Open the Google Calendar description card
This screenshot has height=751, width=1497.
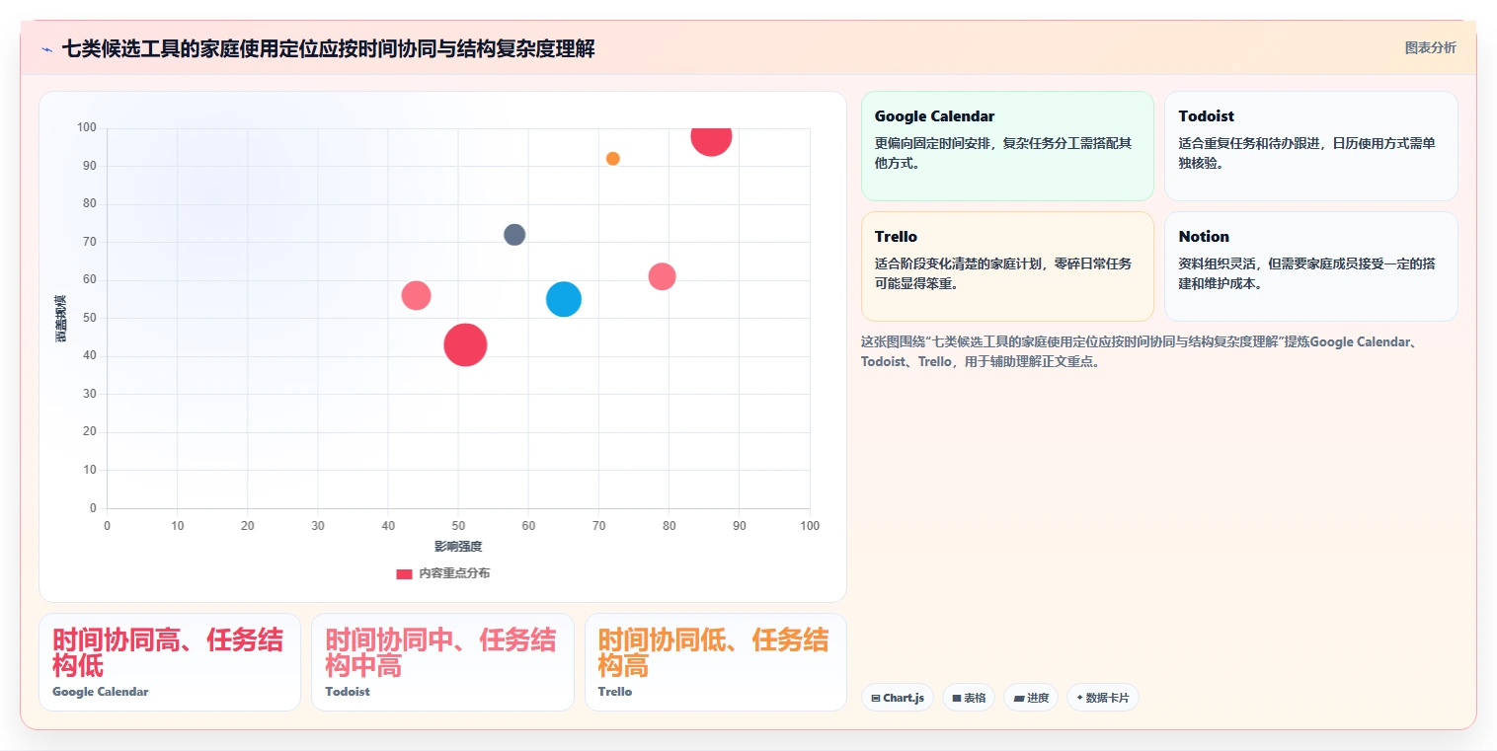click(1007, 146)
